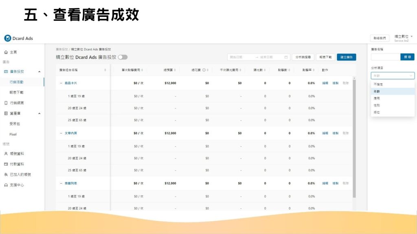Viewport: 417px width, 234px height.
Task: Collapse the 文章內頁 ad group row
Action: pos(61,133)
